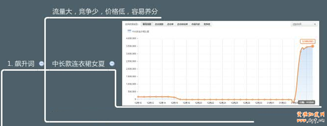Click the orange 3,500,000 value tooltip
The width and height of the screenshot is (327, 126).
click(x=307, y=41)
